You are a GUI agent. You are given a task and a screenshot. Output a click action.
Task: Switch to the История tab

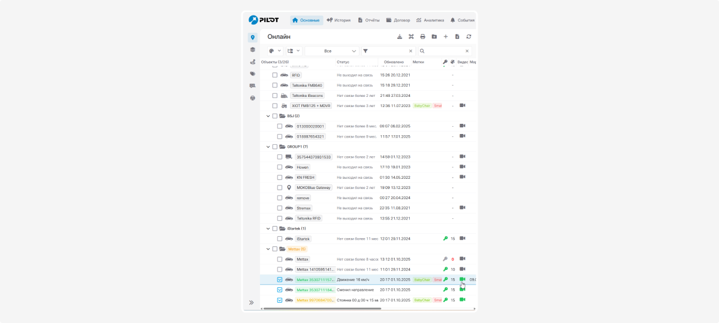[x=339, y=20]
